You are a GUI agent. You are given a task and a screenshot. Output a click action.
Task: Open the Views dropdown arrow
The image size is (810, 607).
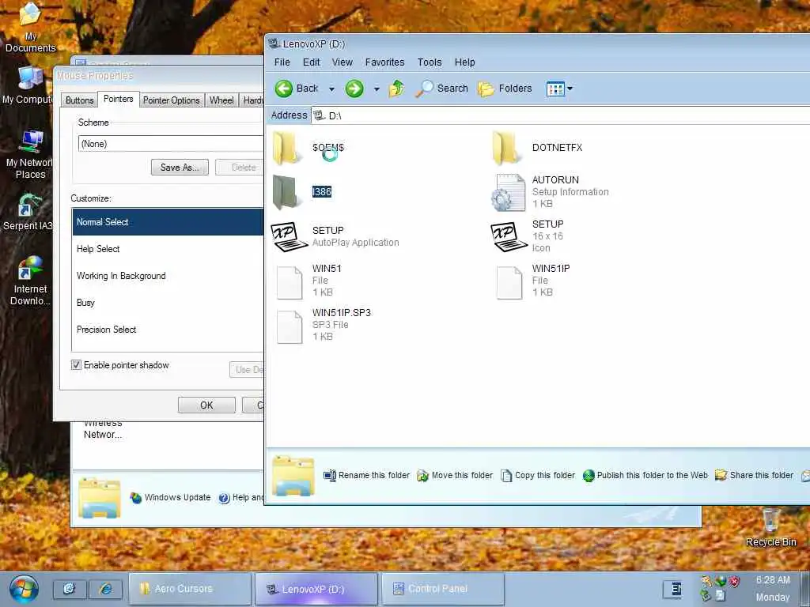(570, 89)
